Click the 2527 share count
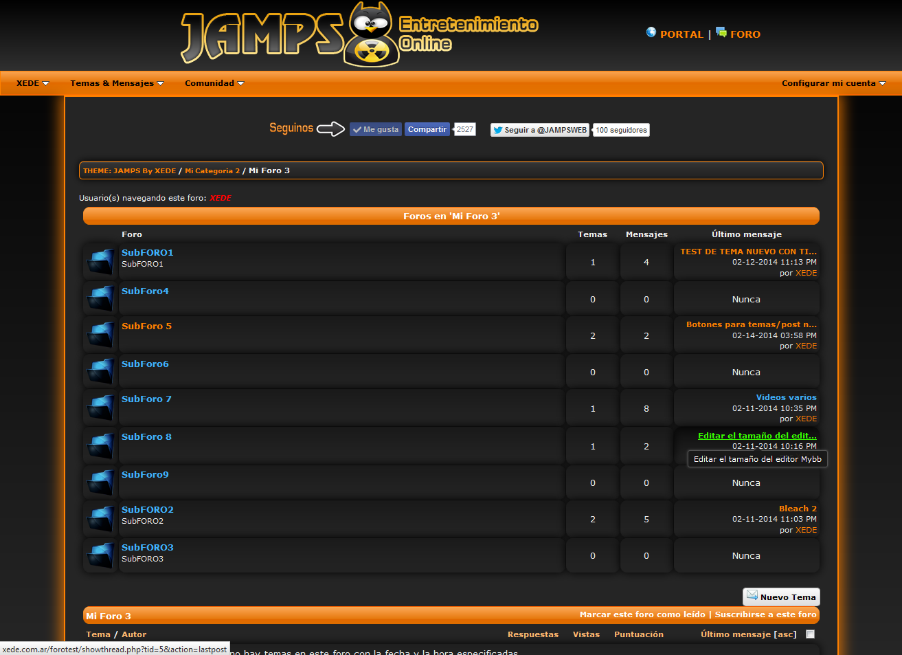 [x=465, y=129]
